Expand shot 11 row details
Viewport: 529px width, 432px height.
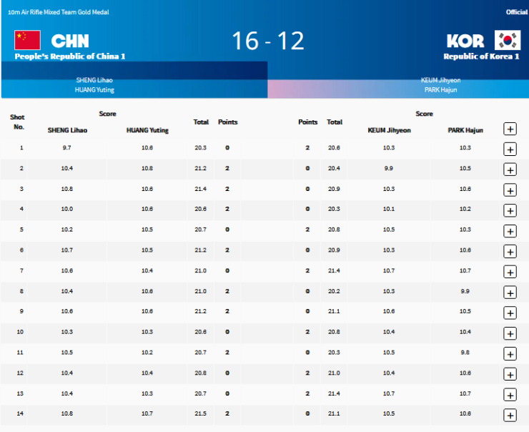(x=510, y=354)
